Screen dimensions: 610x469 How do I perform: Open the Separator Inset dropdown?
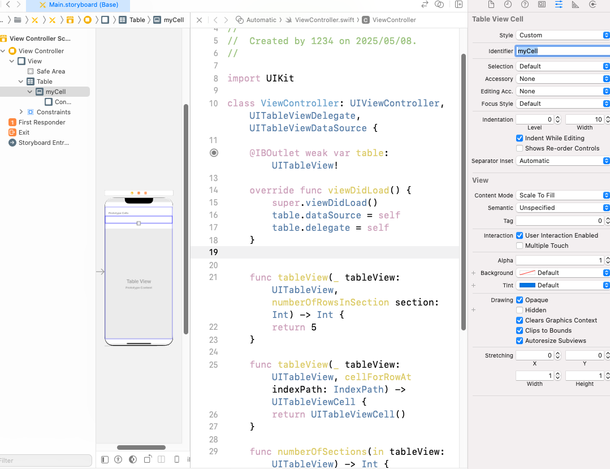point(563,161)
